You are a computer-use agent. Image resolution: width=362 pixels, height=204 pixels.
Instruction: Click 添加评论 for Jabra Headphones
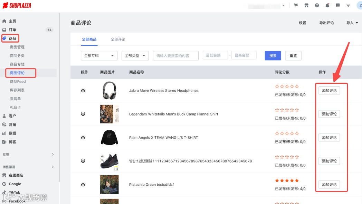click(x=329, y=91)
